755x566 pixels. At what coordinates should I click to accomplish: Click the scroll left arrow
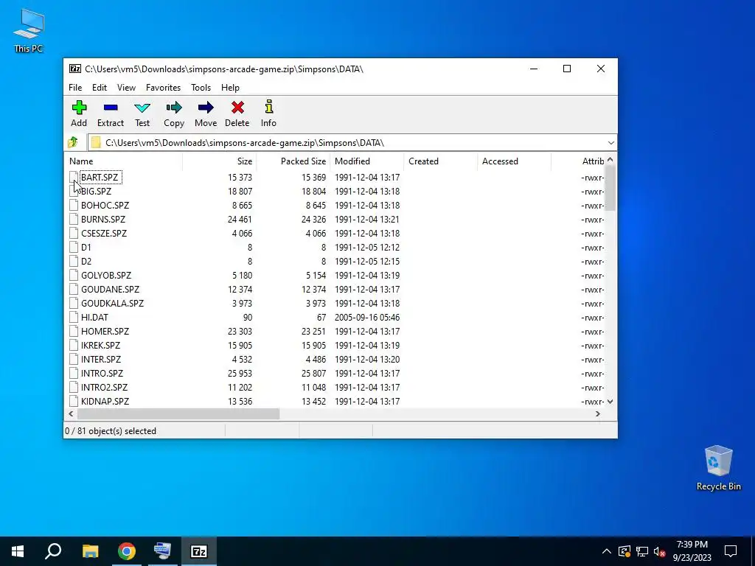pos(72,414)
